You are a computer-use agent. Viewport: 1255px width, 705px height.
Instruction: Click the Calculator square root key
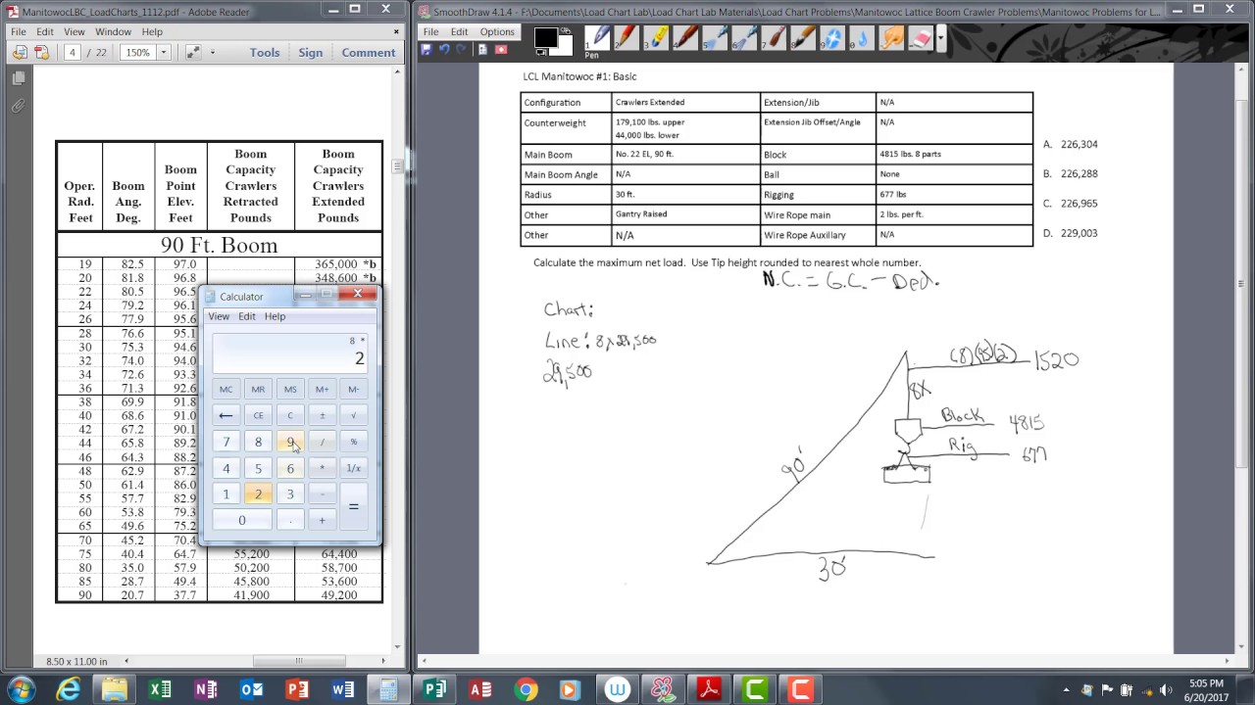pyautogui.click(x=353, y=415)
